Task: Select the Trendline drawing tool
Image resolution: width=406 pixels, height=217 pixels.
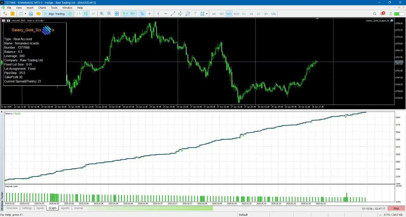Action: click(173, 14)
